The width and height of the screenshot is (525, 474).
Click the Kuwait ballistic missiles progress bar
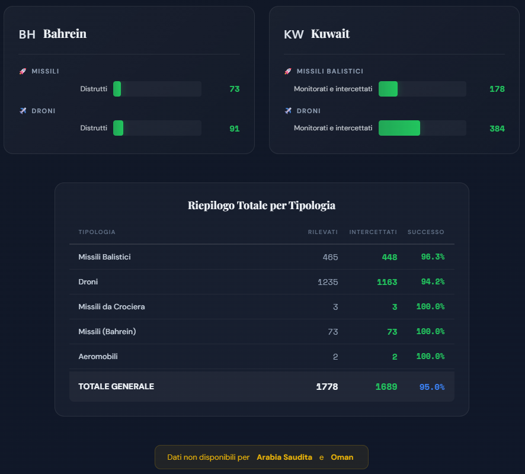422,89
